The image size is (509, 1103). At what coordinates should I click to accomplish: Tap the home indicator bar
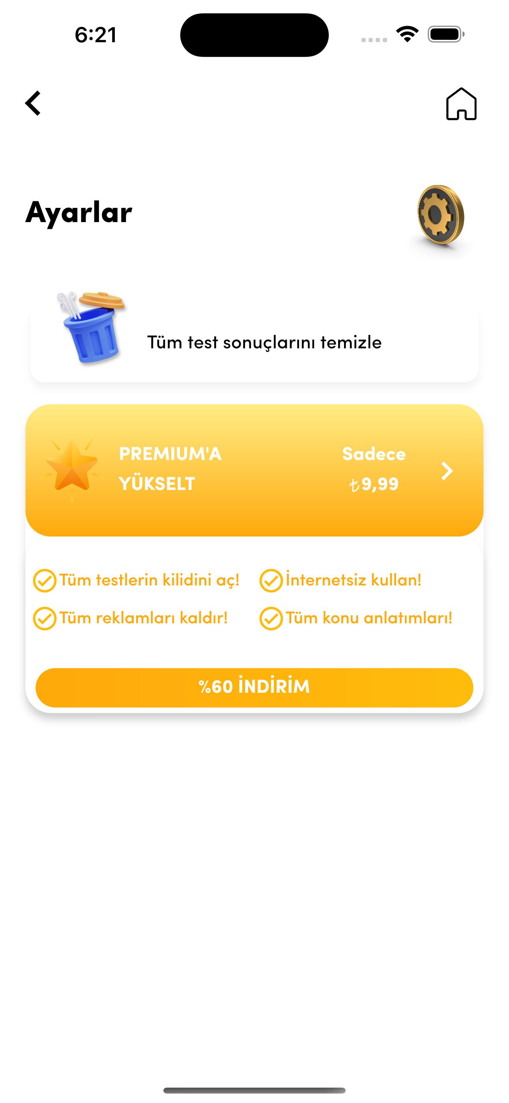[254, 1090]
